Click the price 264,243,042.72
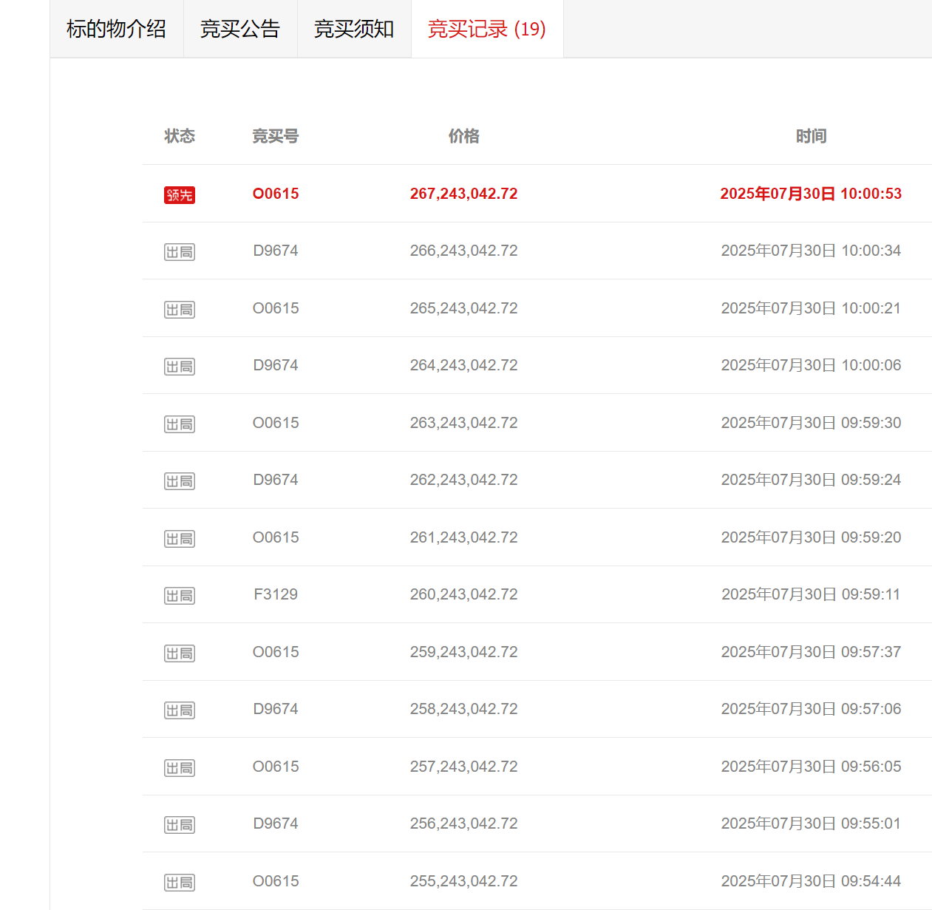Viewport: 932px width, 910px height. click(464, 365)
